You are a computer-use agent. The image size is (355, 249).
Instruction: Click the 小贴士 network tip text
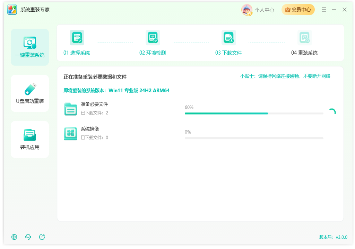[285, 76]
